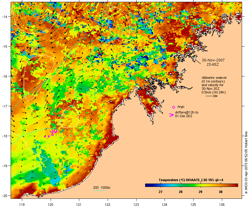The width and height of the screenshot is (250, 207).
Task: Click the '0.5m/s (1kt 24h)' scale text
Action: coord(214,92)
